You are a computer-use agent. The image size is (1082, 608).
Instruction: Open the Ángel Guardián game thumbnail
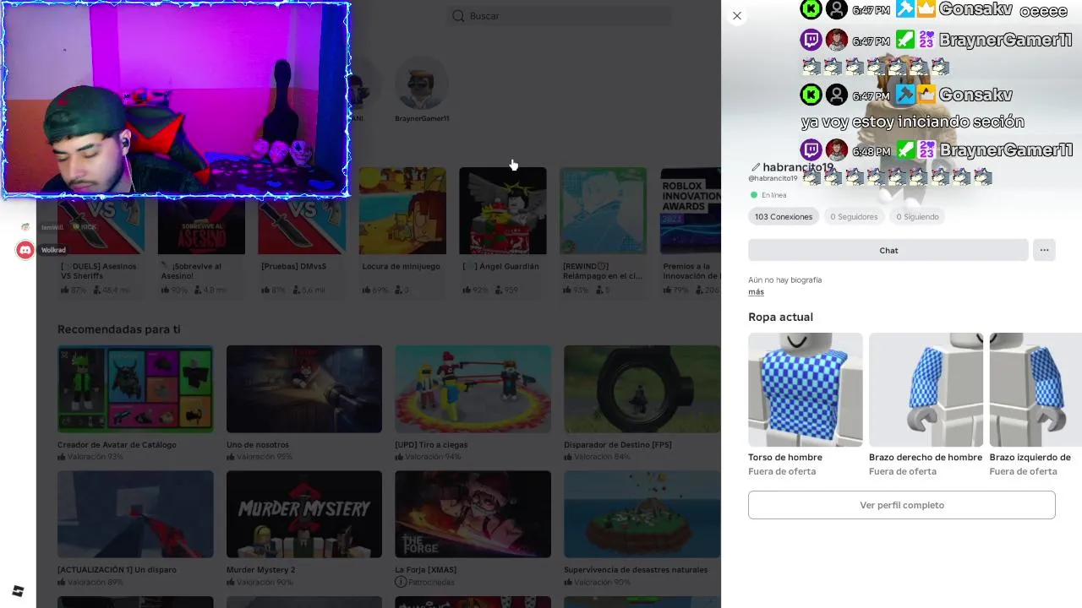click(503, 211)
